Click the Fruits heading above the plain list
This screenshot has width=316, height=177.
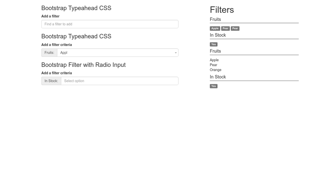215,51
